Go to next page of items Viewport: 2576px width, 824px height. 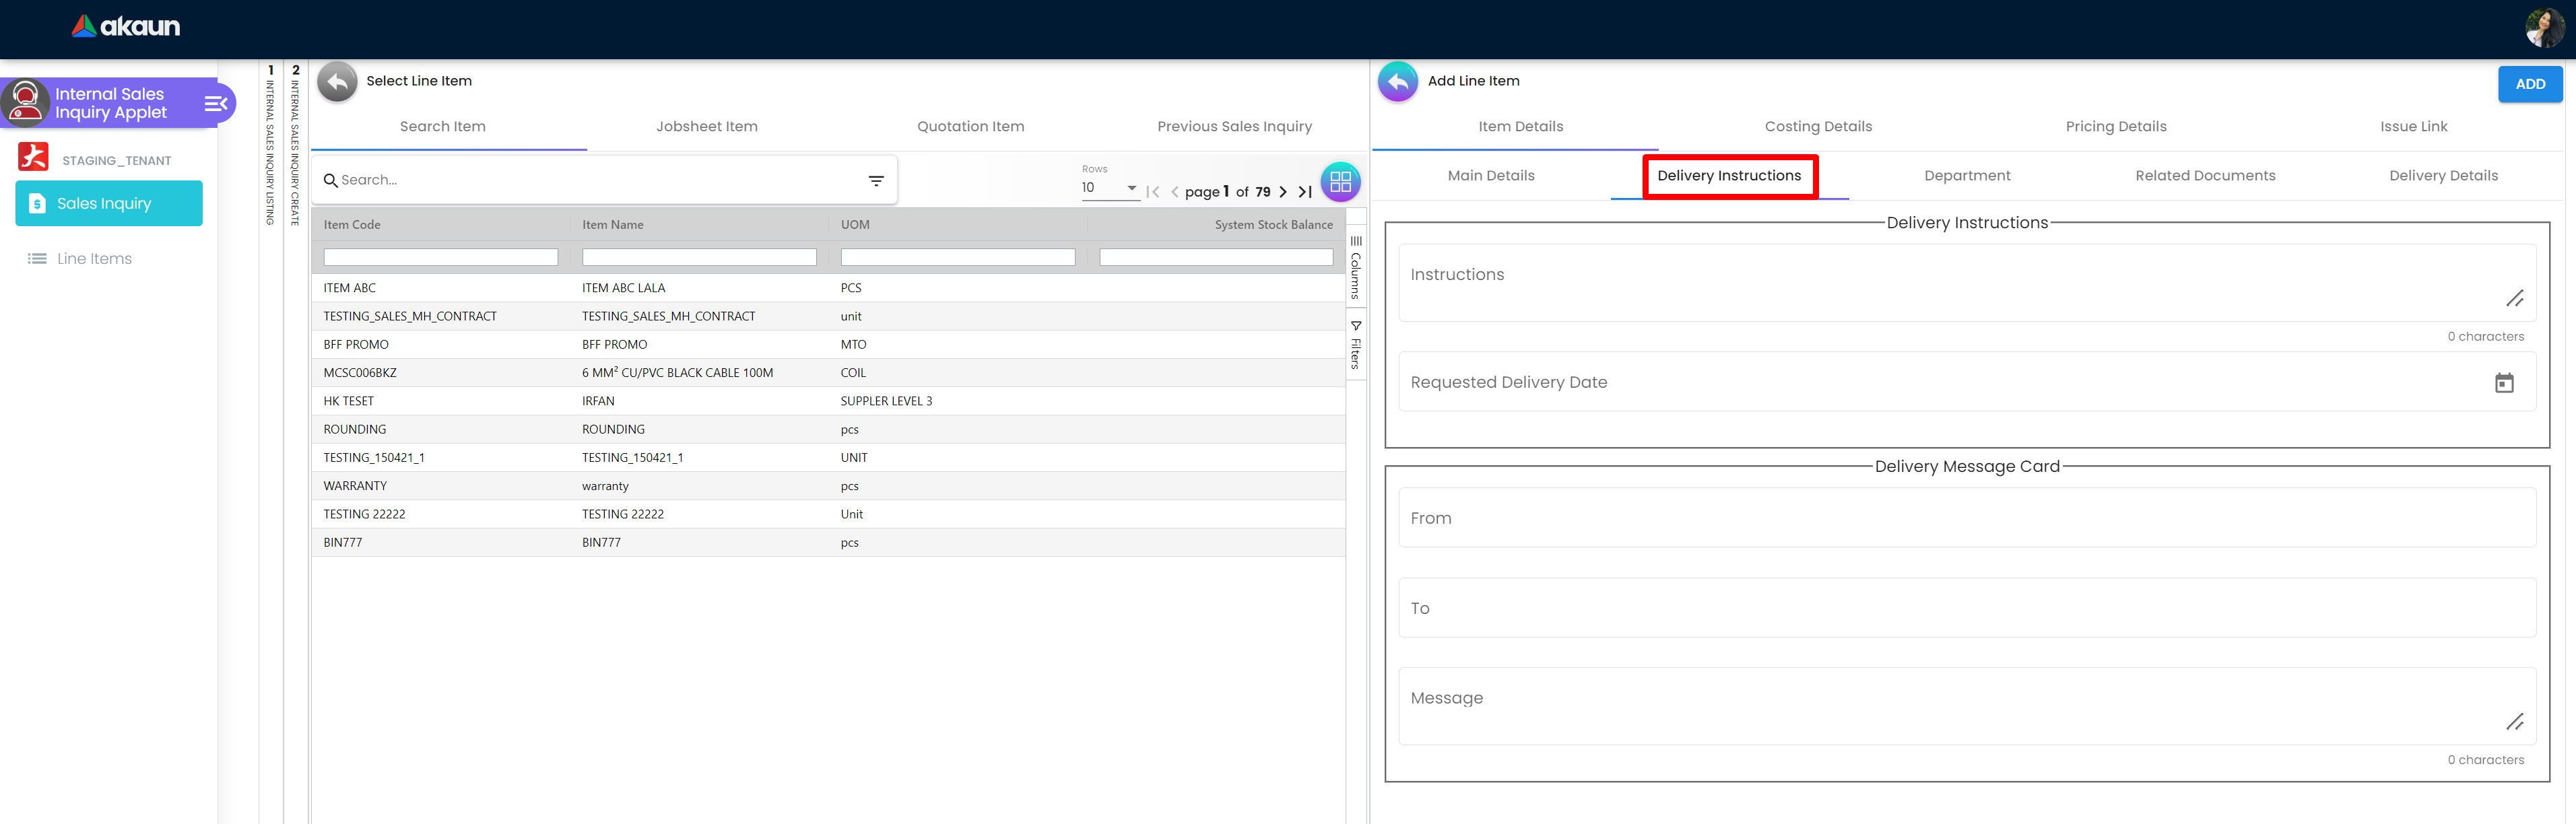(x=1283, y=192)
